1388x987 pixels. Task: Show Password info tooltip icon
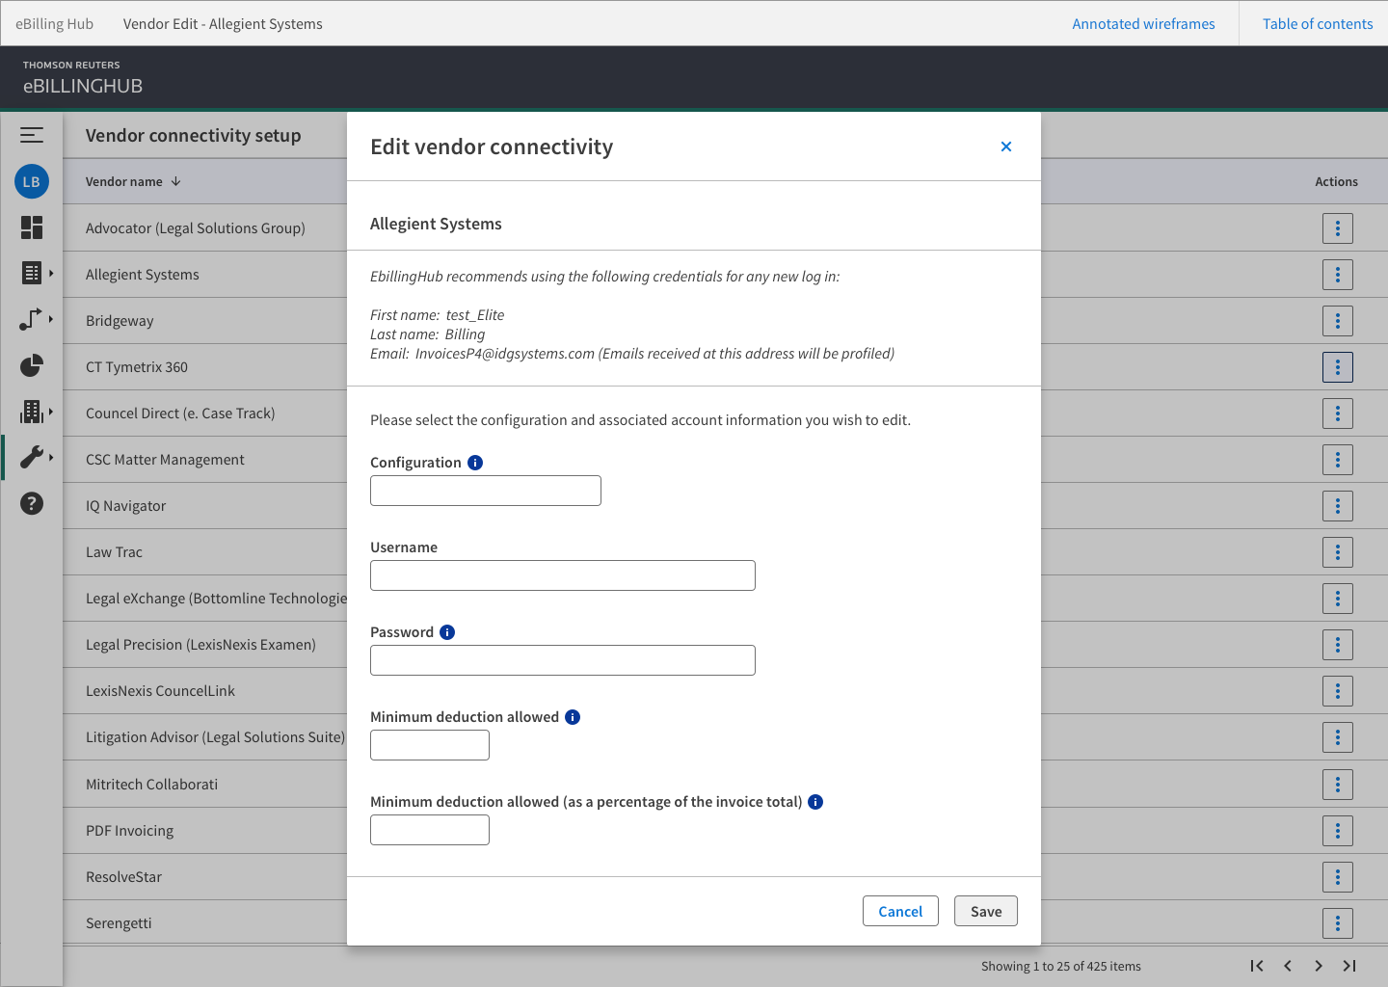pyautogui.click(x=447, y=632)
